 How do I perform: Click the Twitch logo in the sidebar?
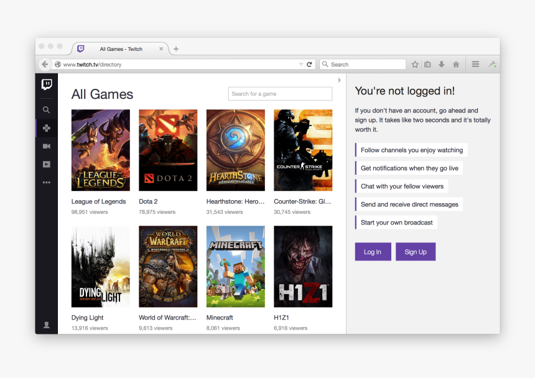click(x=47, y=84)
